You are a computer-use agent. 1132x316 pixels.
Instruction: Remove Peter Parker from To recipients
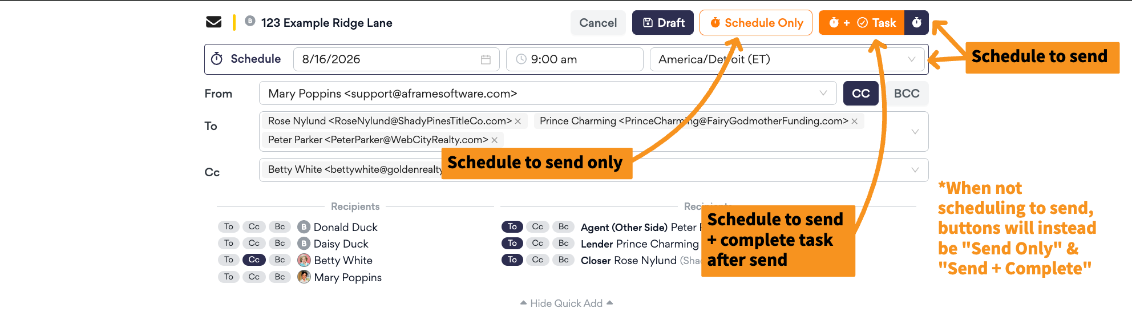pos(494,140)
